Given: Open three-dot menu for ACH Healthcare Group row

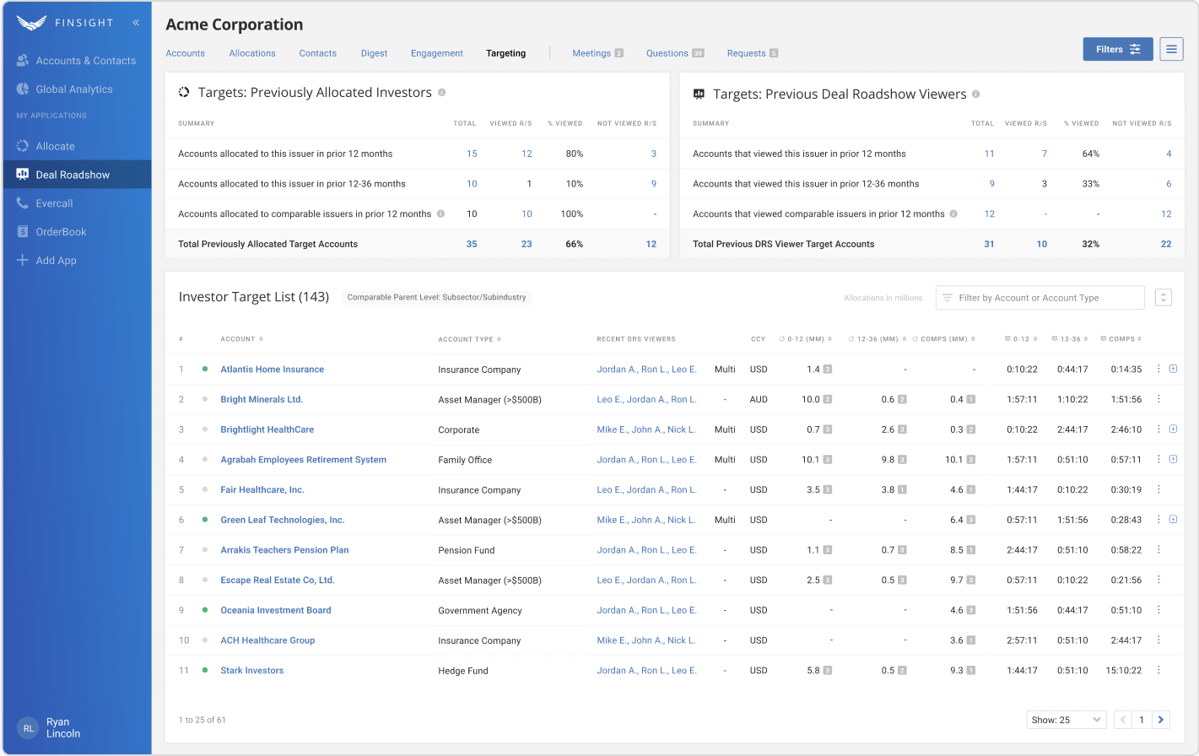Looking at the screenshot, I should [1158, 640].
